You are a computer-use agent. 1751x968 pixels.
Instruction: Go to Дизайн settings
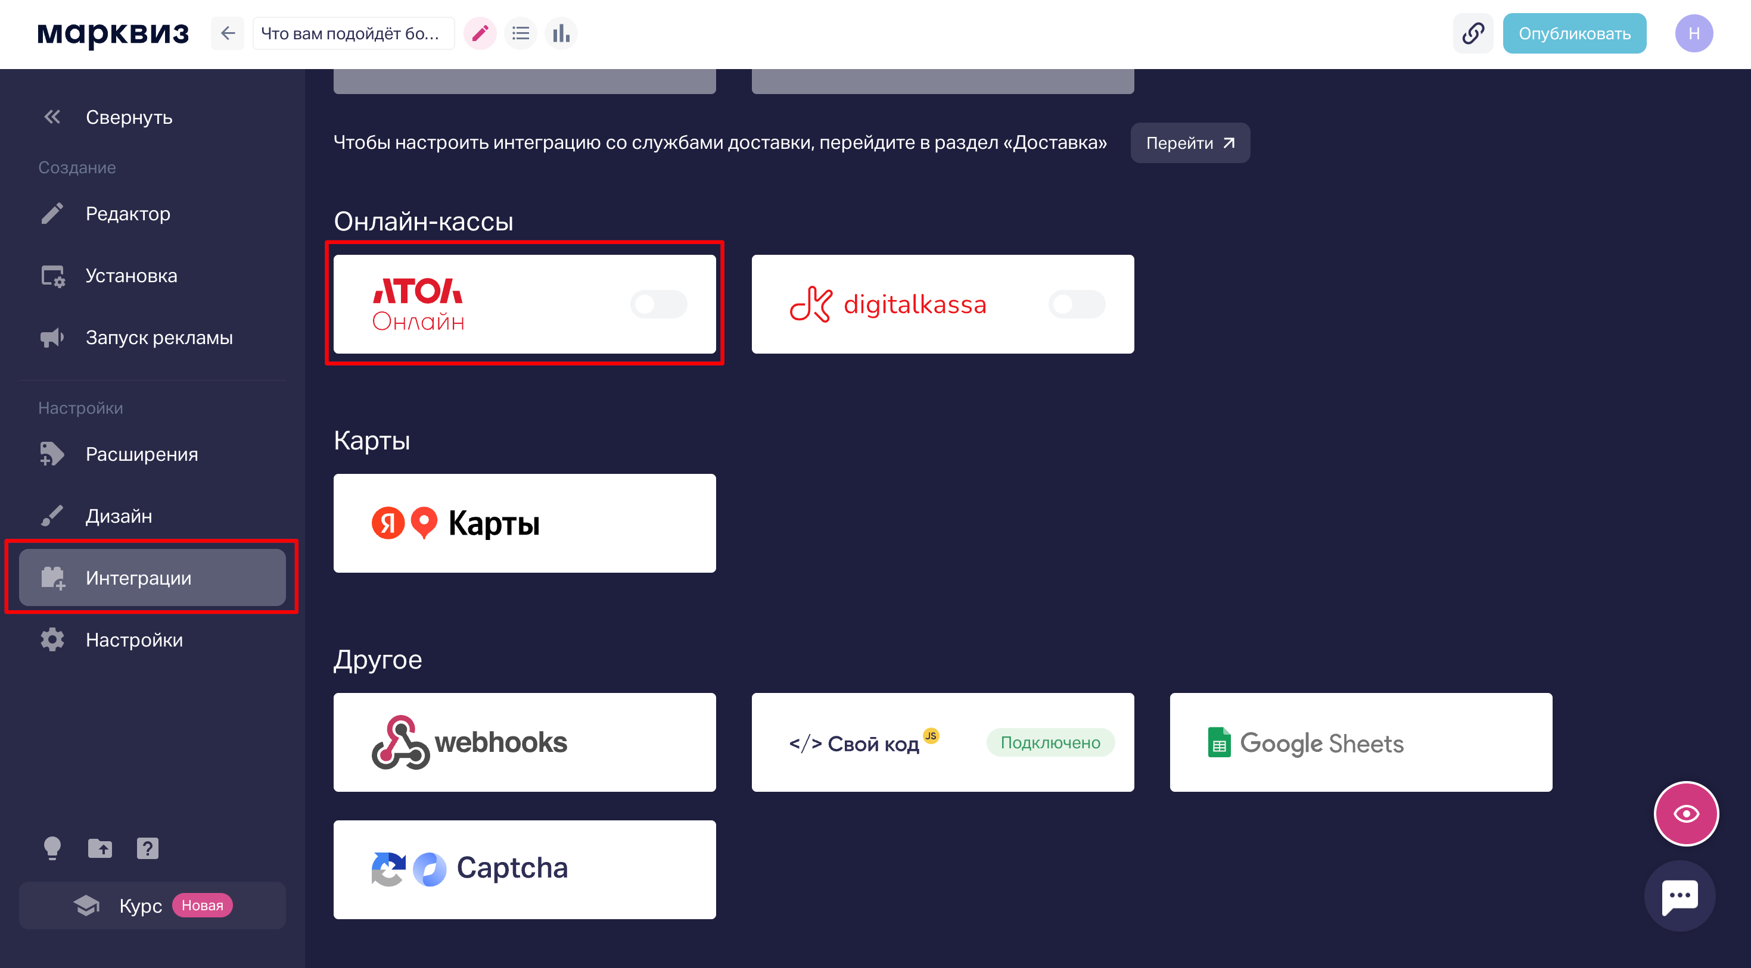coord(119,516)
